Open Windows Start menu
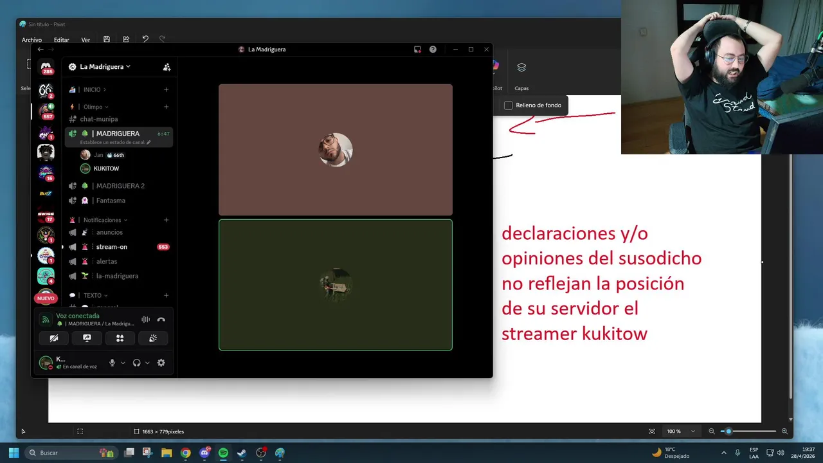823x463 pixels. (14, 453)
